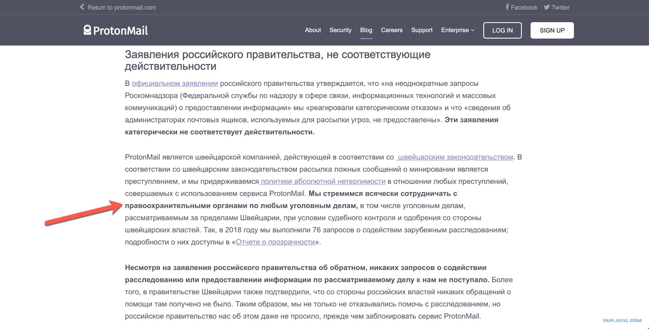Open the About page
Image resolution: width=649 pixels, height=329 pixels.
click(x=313, y=30)
